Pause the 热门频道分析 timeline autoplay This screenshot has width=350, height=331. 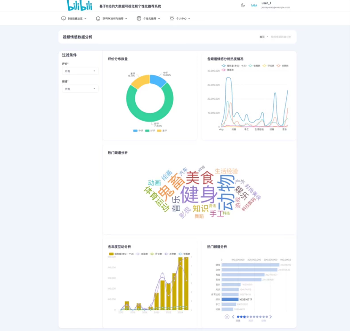227,317
